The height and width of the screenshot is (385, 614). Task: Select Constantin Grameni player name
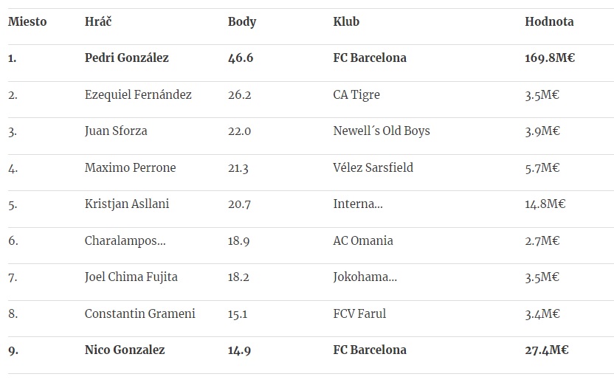point(139,313)
